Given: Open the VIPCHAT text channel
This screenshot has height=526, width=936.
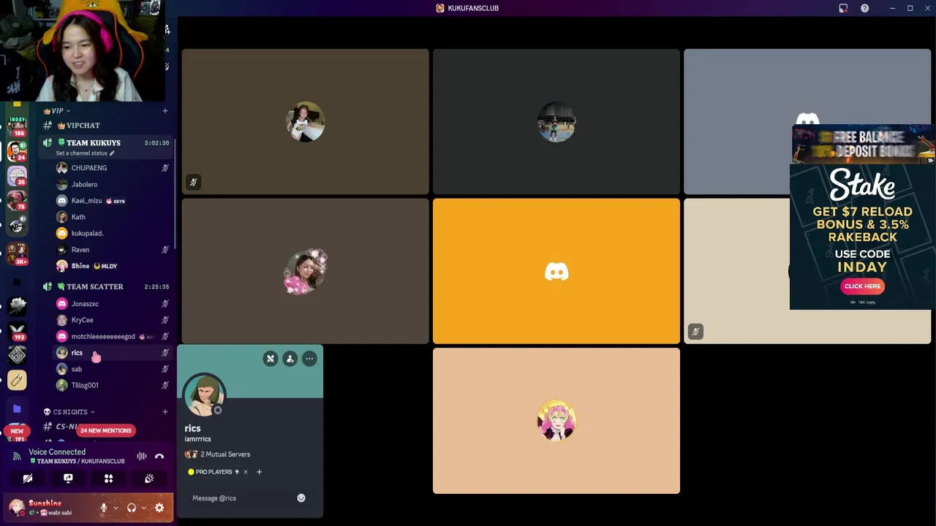Looking at the screenshot, I should tap(106, 126).
